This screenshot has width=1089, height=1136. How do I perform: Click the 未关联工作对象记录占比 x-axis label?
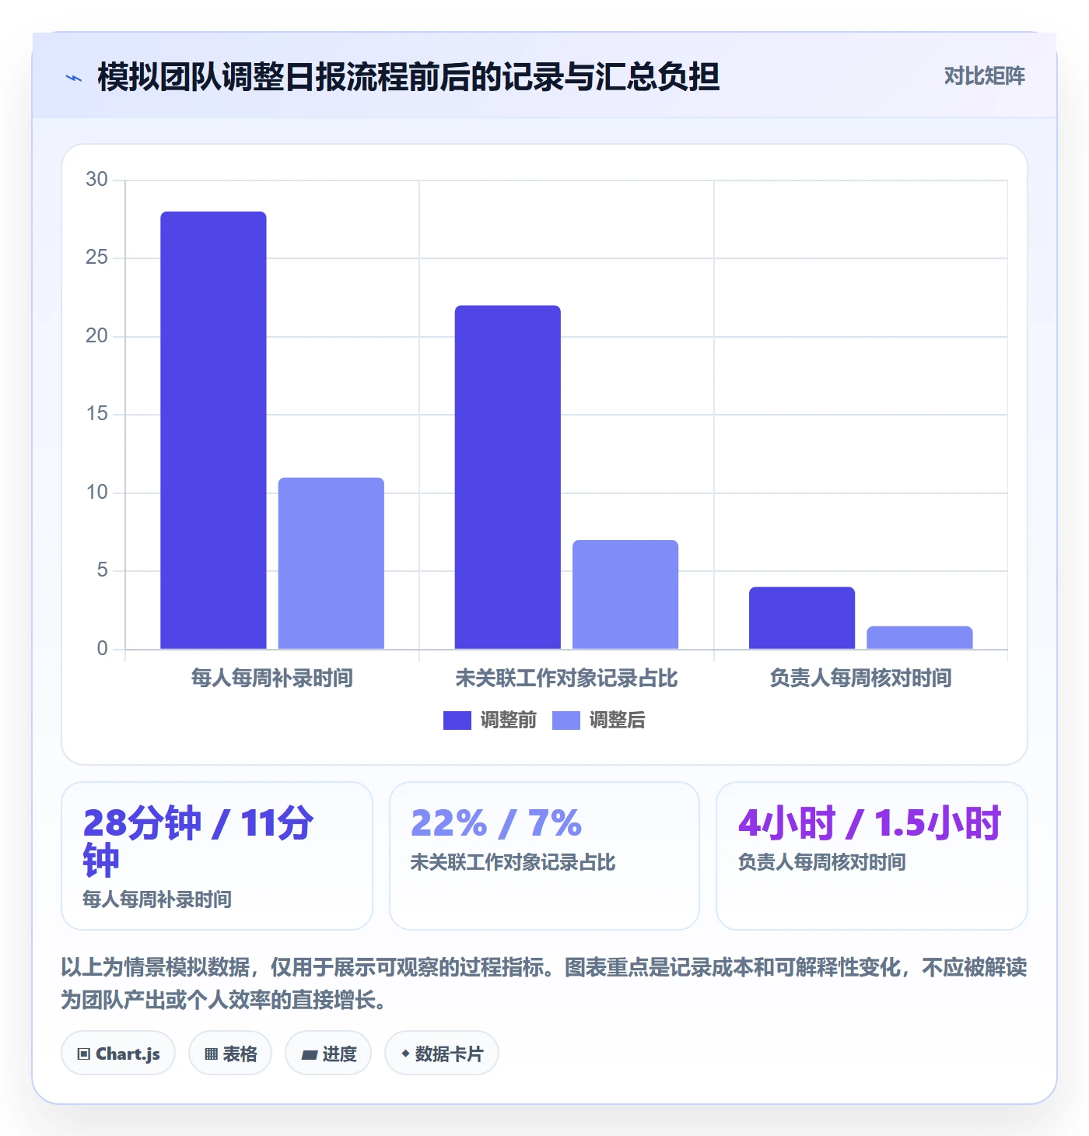[566, 678]
